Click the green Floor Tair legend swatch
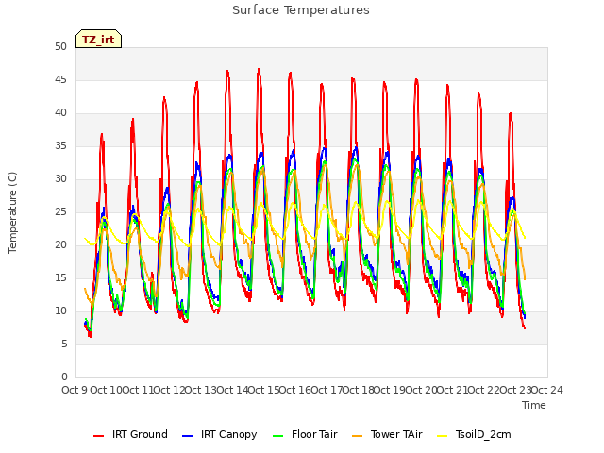Viewport: 604px width, 453px height. [277, 436]
